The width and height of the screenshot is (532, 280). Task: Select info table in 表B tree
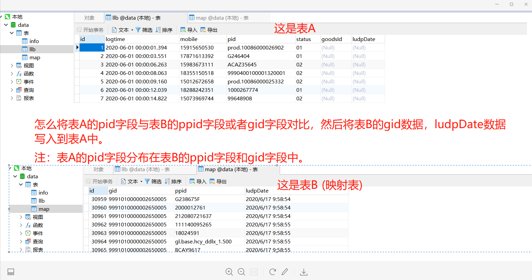(x=40, y=193)
